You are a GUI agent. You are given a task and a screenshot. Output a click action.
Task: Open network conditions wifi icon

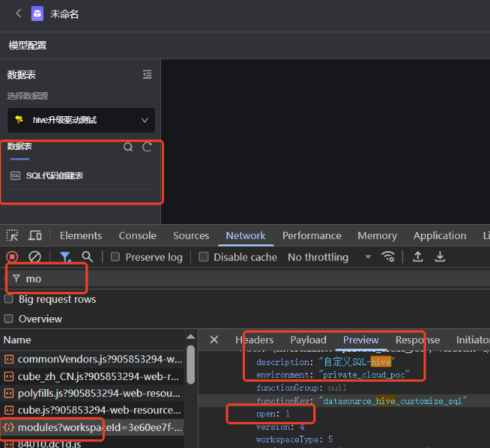pos(388,257)
